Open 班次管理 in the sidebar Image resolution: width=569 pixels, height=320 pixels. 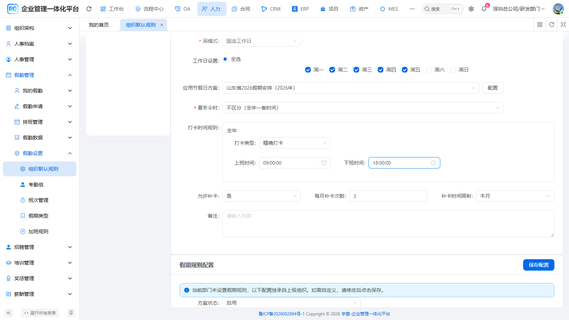(x=39, y=200)
